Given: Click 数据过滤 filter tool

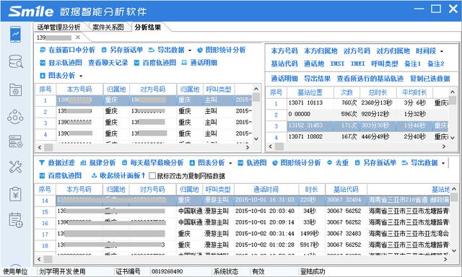Looking at the screenshot, I should point(57,163).
